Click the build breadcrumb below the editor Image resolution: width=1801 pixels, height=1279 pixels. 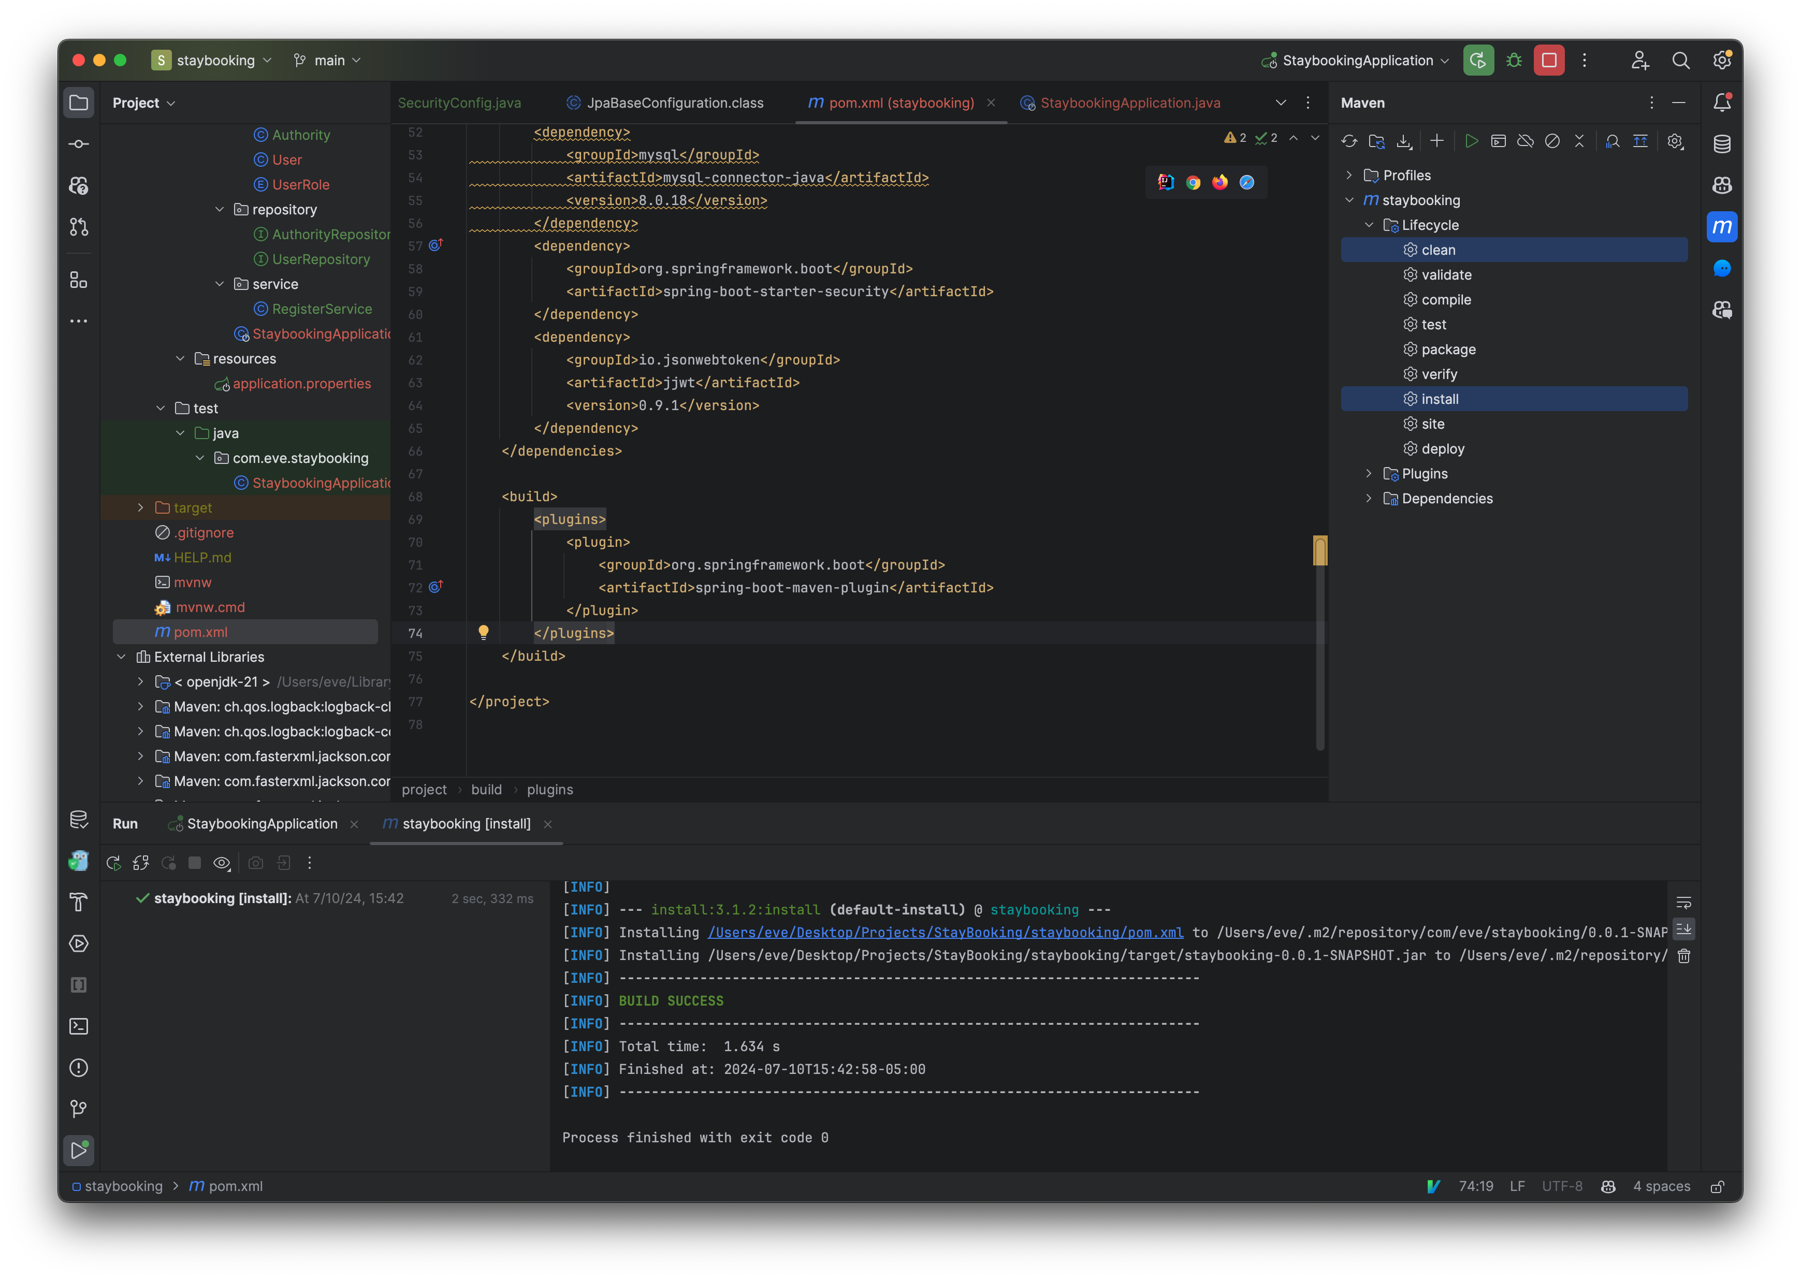click(x=486, y=789)
